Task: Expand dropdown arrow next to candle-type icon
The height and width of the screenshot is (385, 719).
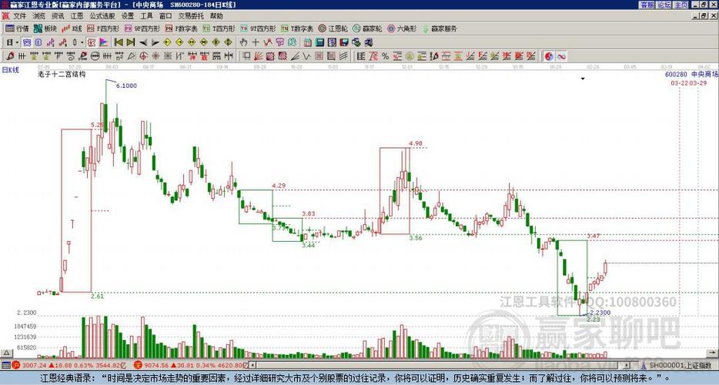Action: coord(82,42)
